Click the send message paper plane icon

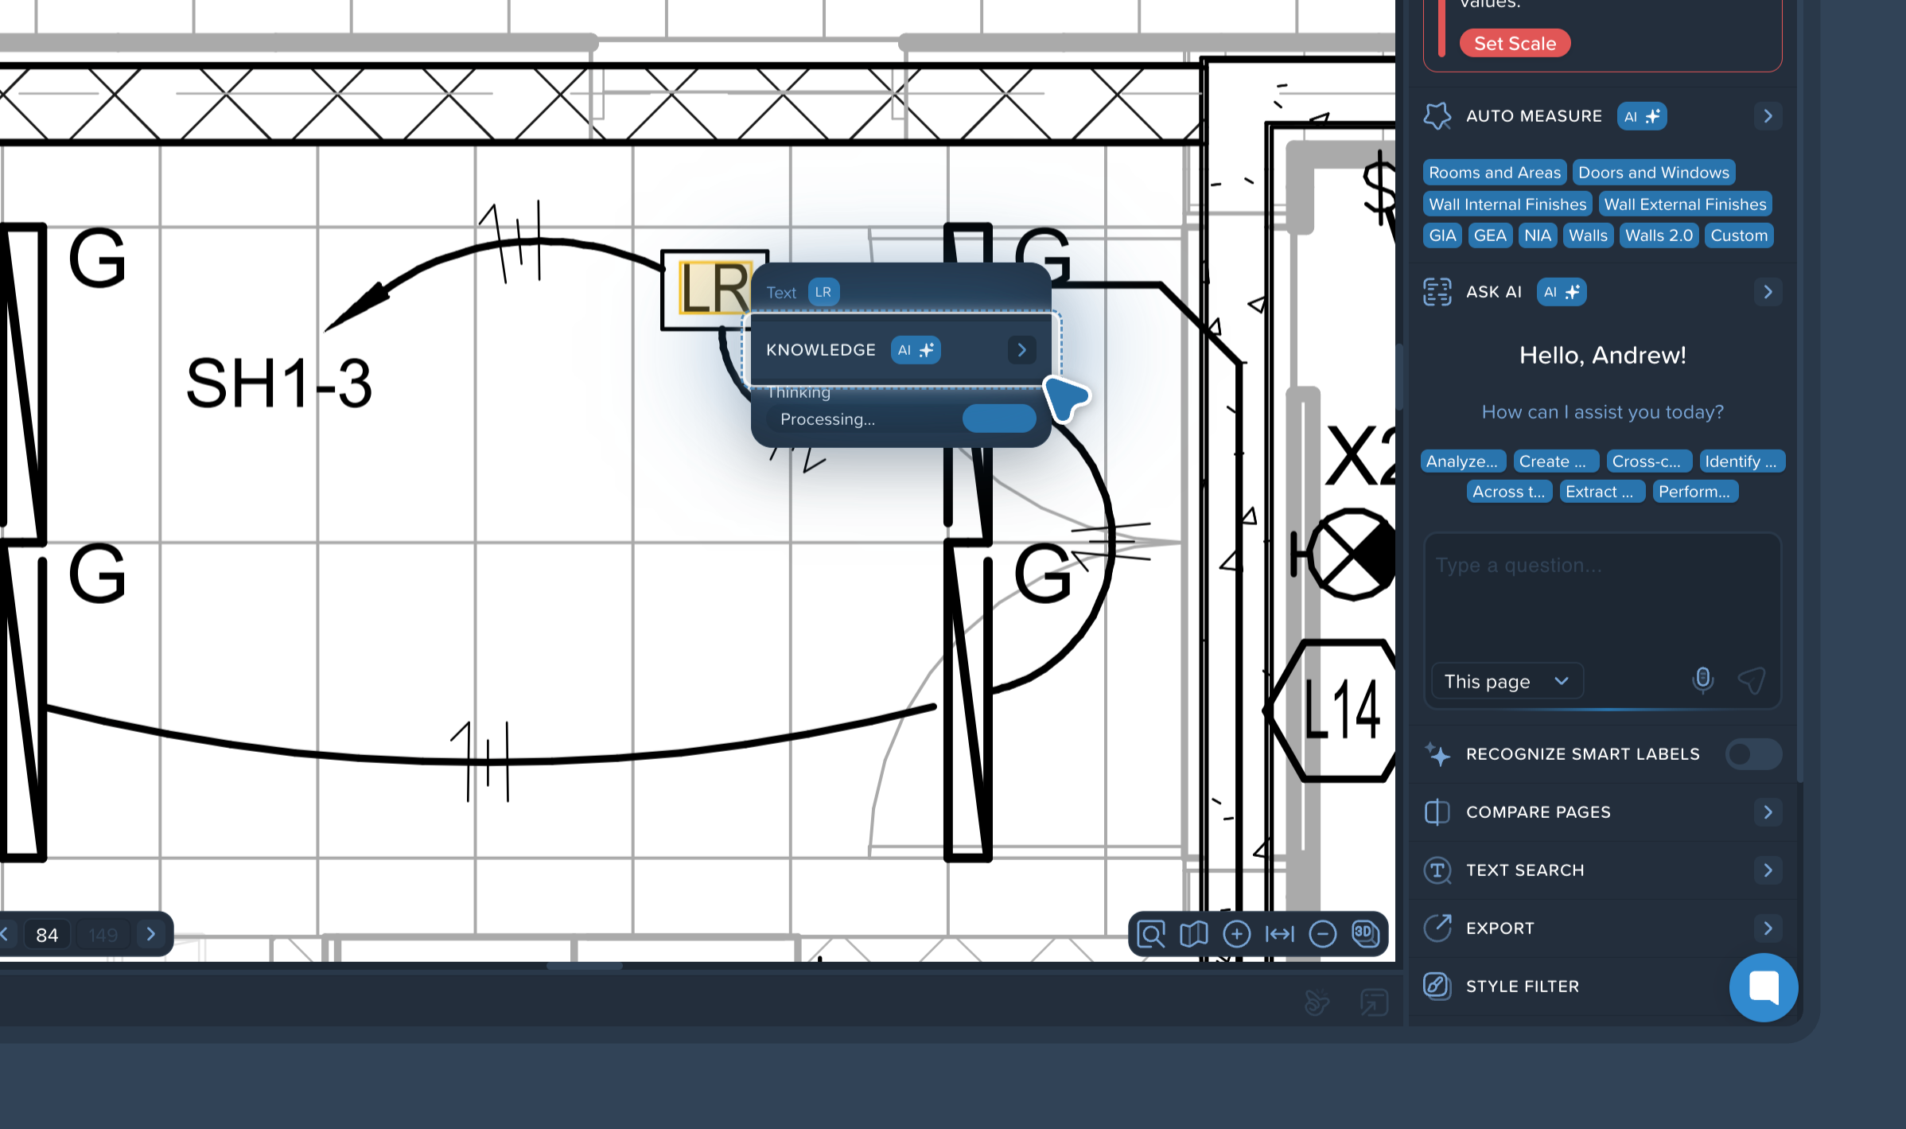pyautogui.click(x=1751, y=679)
